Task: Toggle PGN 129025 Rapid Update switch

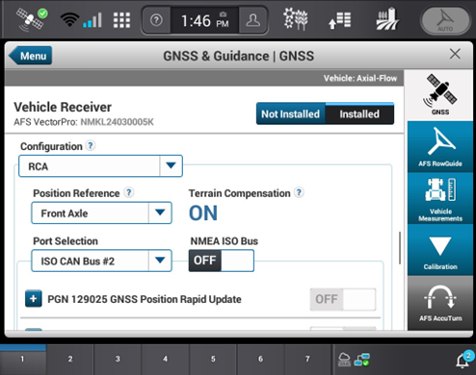Action: (x=343, y=299)
